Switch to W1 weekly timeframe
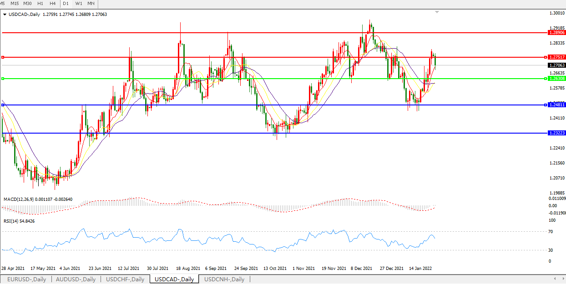The image size is (566, 284). coord(79,3)
